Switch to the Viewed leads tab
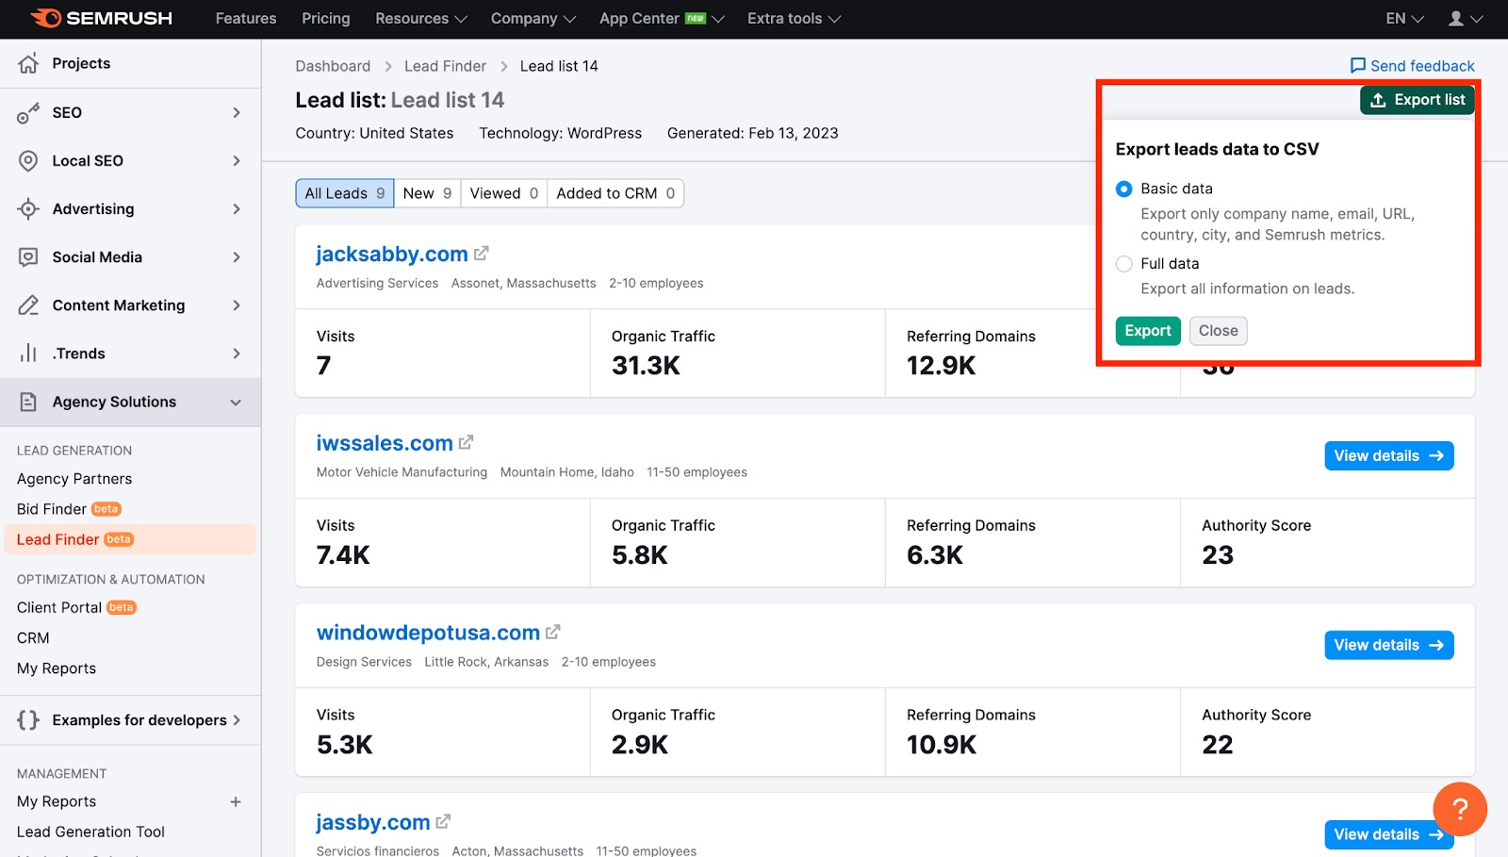 click(504, 193)
